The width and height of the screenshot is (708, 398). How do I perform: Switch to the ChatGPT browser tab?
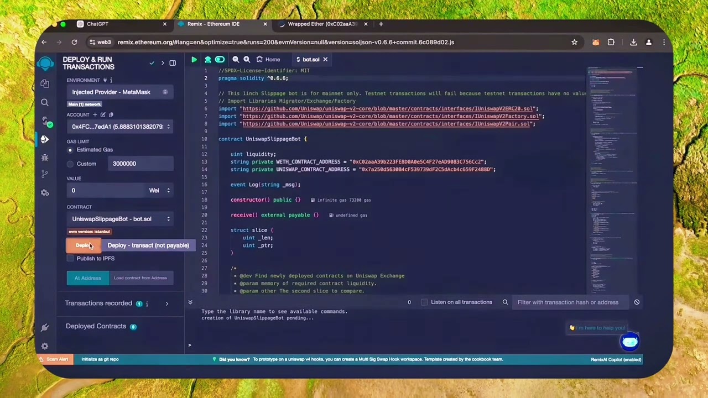tap(122, 24)
